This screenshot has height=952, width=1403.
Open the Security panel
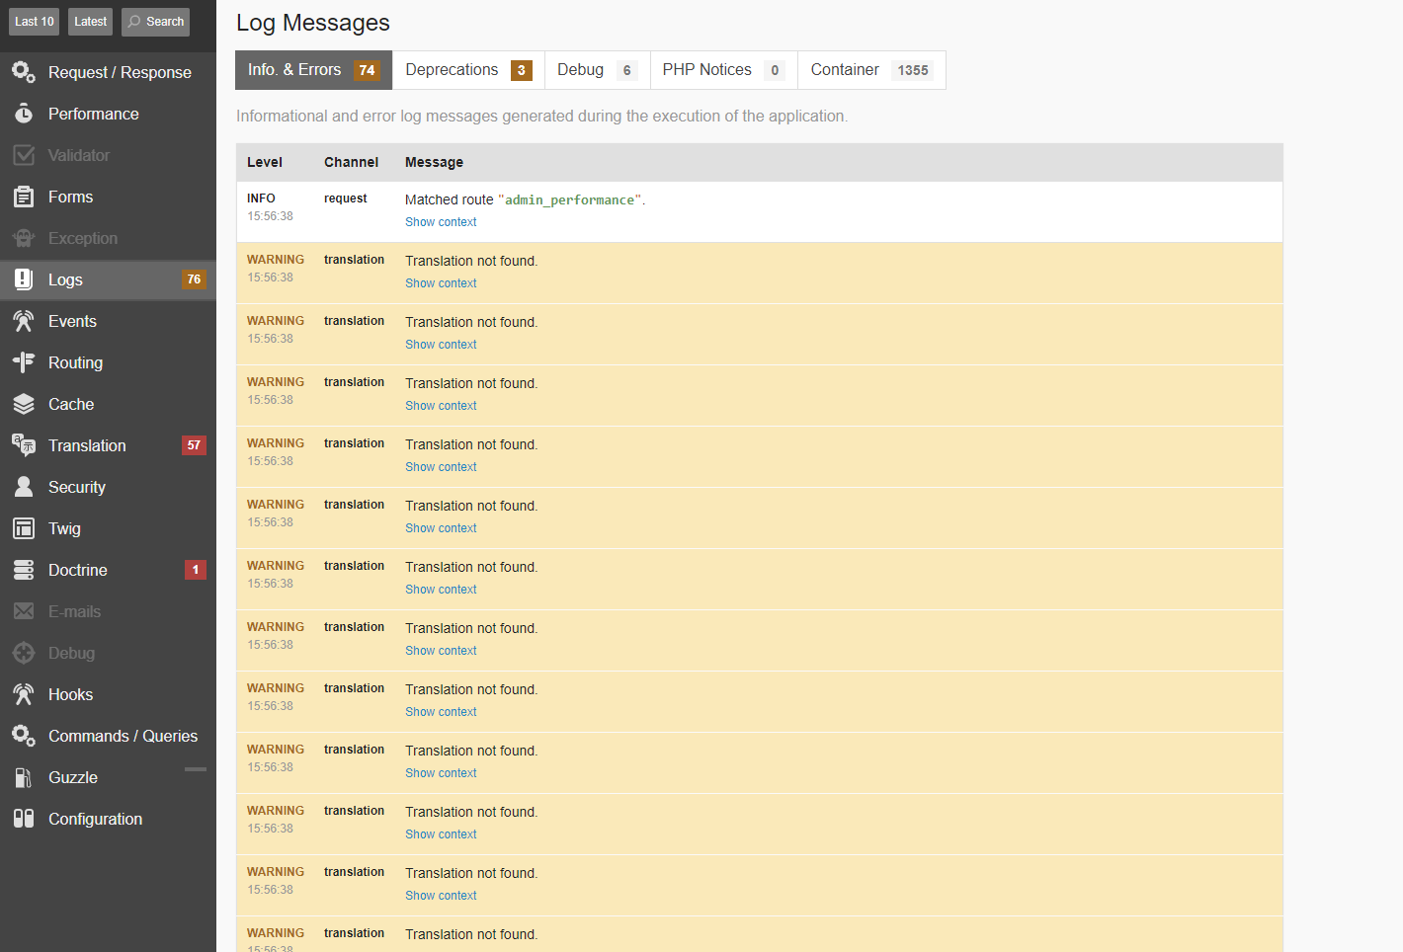tap(108, 487)
